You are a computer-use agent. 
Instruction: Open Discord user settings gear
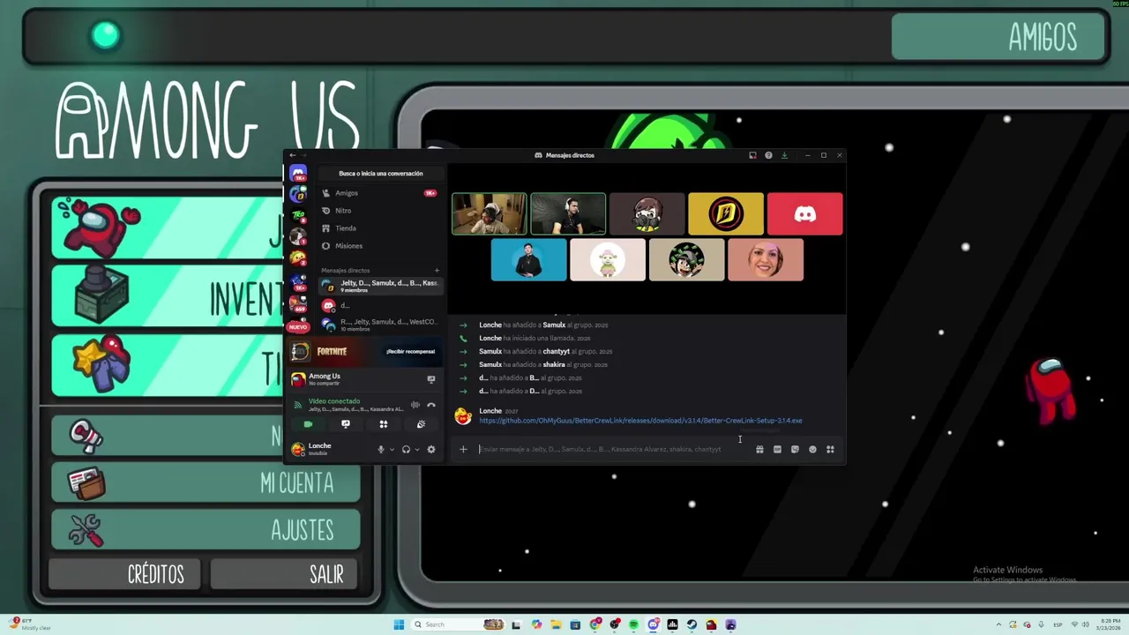pos(431,450)
